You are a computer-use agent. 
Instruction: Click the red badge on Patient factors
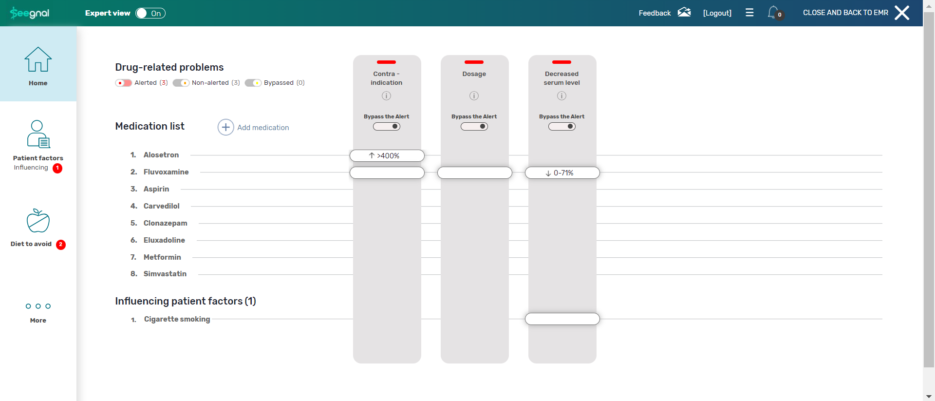[57, 168]
